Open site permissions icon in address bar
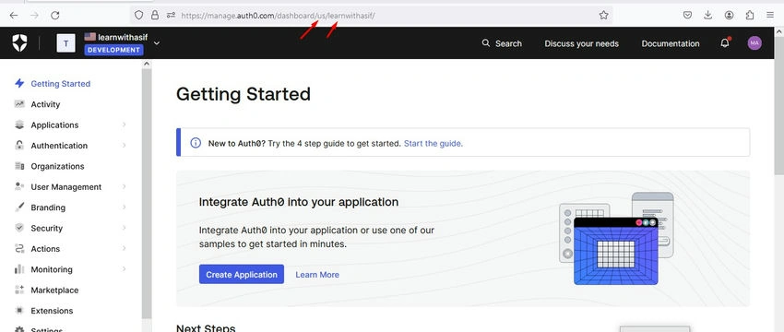The image size is (784, 332). (171, 16)
